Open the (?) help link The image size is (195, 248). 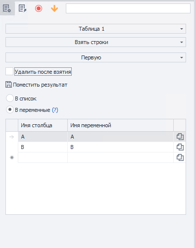pyautogui.click(x=55, y=110)
